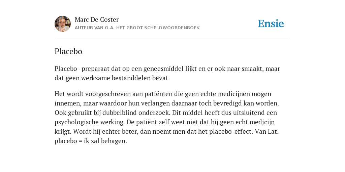Screen dimensions: 345x172
Task: Click the Placebo heading
Action: click(x=68, y=51)
